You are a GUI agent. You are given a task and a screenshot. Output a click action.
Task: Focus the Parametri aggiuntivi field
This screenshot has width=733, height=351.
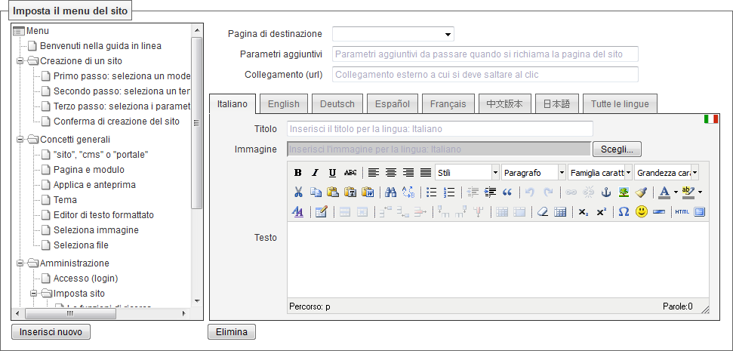[x=485, y=54]
